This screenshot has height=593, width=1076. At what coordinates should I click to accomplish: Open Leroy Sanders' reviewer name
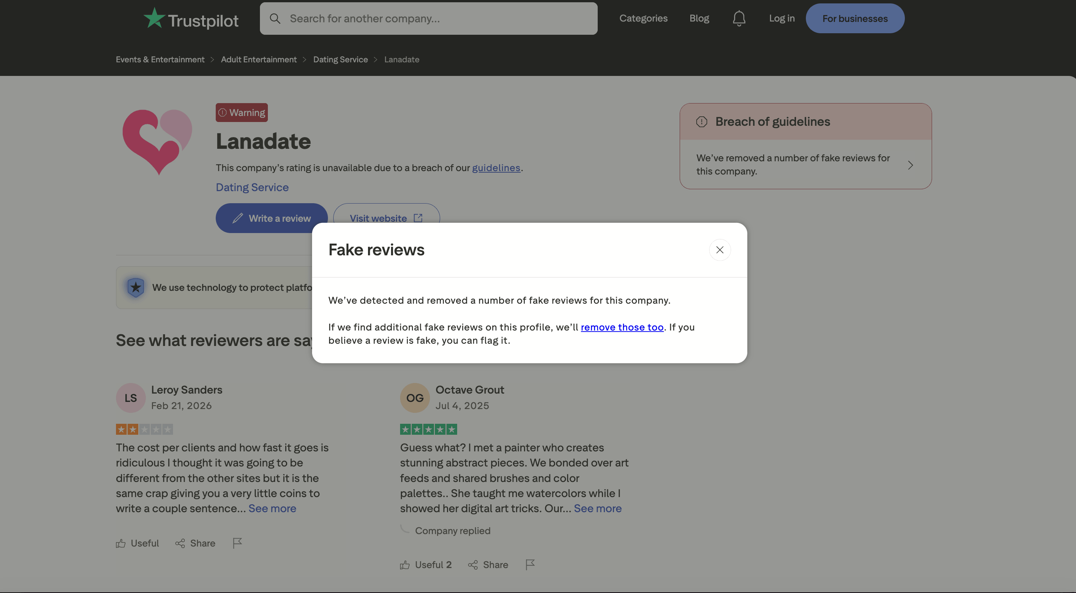pos(186,390)
